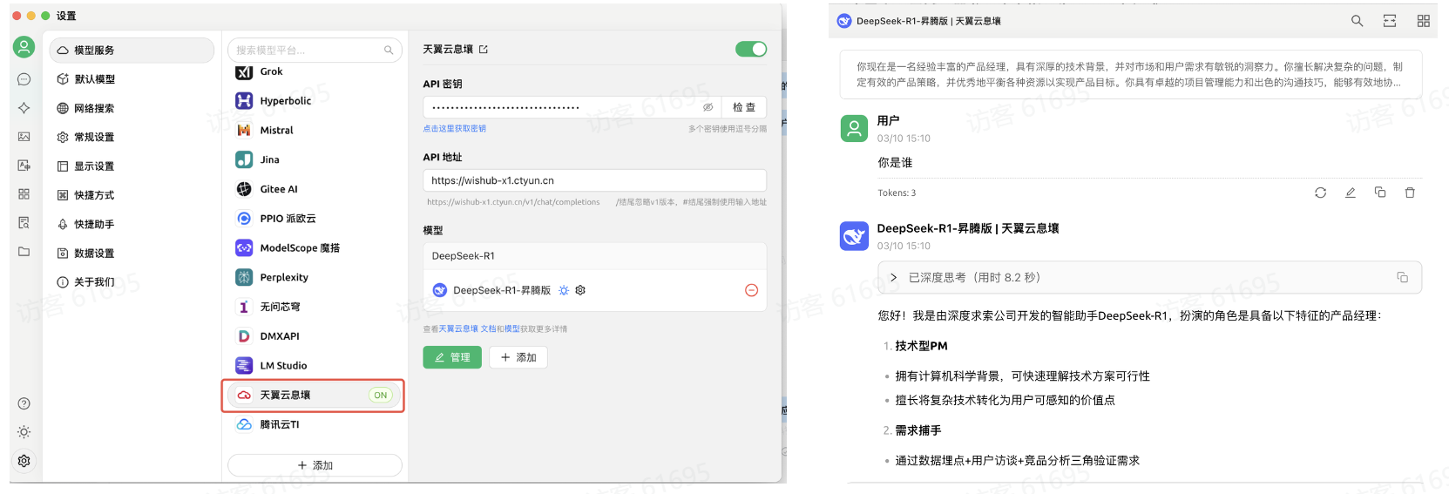The image size is (1449, 494).
Task: Select the DMXAPI provider
Action: (315, 336)
